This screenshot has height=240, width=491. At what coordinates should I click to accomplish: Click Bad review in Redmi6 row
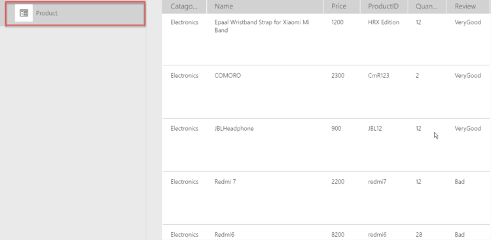[460, 235]
